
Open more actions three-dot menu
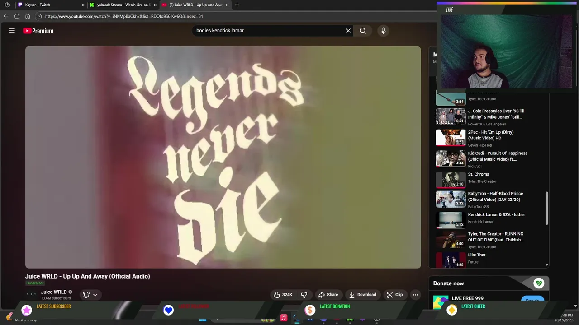[415, 295]
